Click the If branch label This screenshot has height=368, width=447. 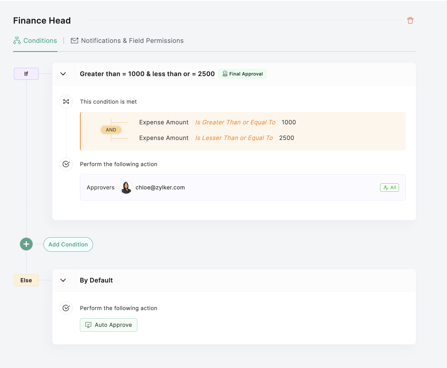pos(26,74)
